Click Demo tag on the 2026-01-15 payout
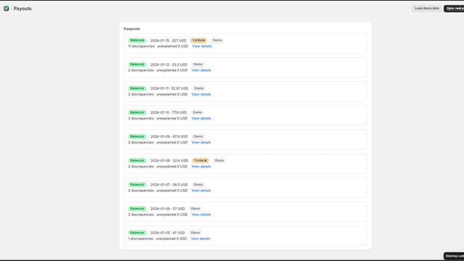Screen dimensions: 464x261 (217, 40)
